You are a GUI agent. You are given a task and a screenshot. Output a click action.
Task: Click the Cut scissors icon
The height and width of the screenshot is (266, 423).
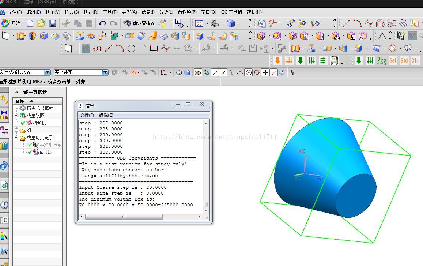(66, 23)
